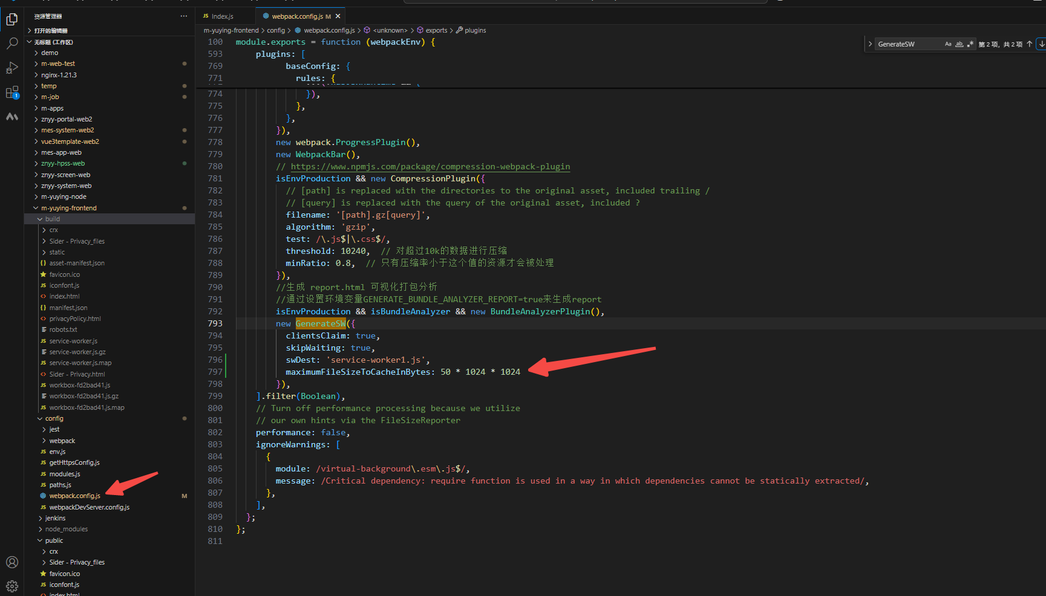Toggle Match Whole Word in find widget
Screen dimensions: 1046x596
coord(959,44)
